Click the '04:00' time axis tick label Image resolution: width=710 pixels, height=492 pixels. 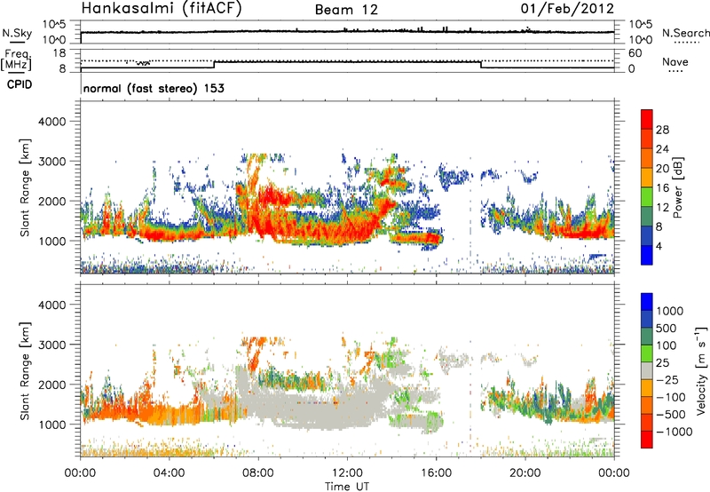(169, 473)
